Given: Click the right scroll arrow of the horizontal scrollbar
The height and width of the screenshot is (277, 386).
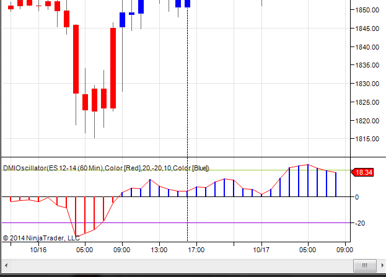Looking at the screenshot, I should click(382, 266).
